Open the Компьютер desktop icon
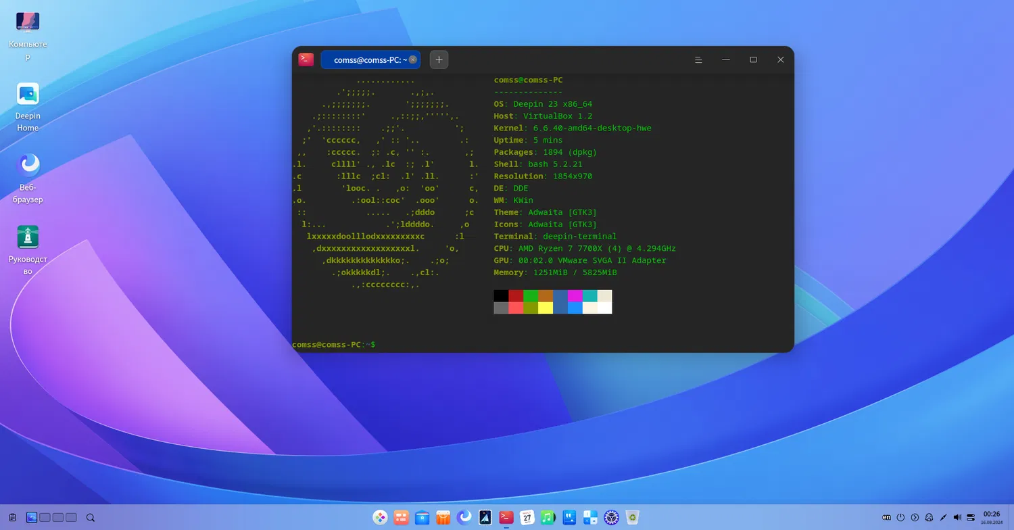This screenshot has width=1014, height=530. click(28, 22)
